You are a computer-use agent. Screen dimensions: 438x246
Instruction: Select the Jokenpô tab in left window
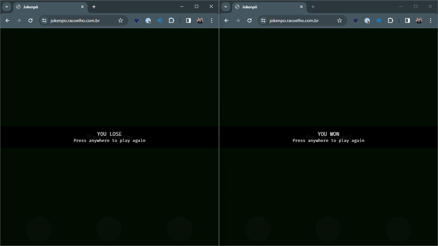(50, 7)
